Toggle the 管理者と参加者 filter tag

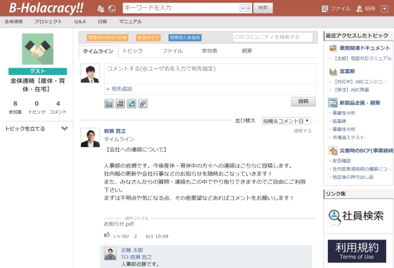[x=185, y=38]
